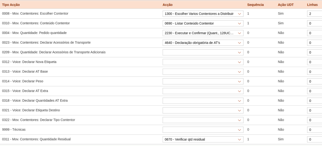The width and height of the screenshot is (322, 146).
Task: Open Acção dropdown for 0313 Declarar AT Base
Action: click(x=203, y=71)
